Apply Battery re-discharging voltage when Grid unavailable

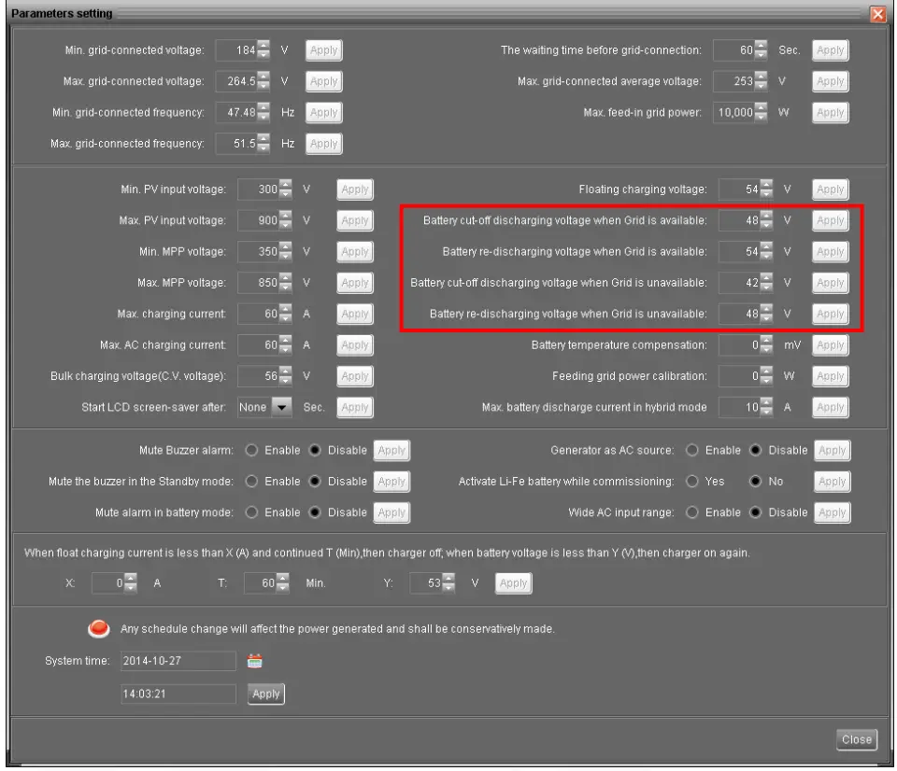point(831,314)
